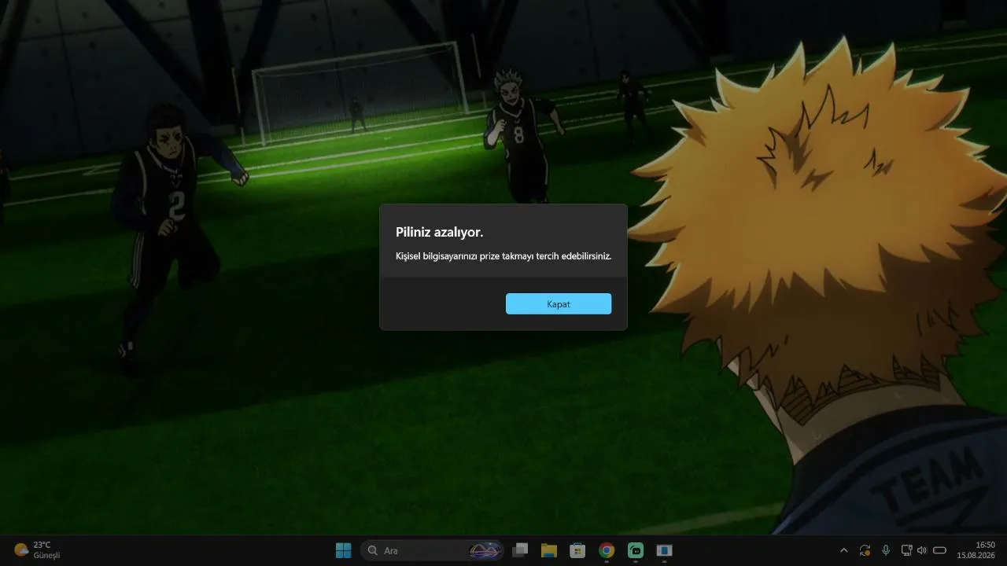Open the weather widget showing 23°C Güneşli
Viewport: 1007px width, 566px height.
point(37,550)
